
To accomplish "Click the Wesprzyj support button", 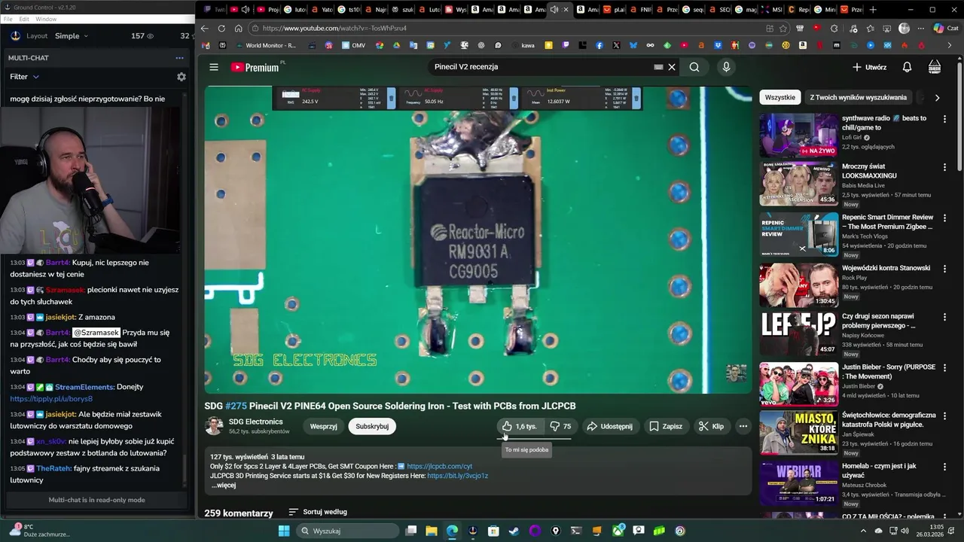I will pos(324,426).
